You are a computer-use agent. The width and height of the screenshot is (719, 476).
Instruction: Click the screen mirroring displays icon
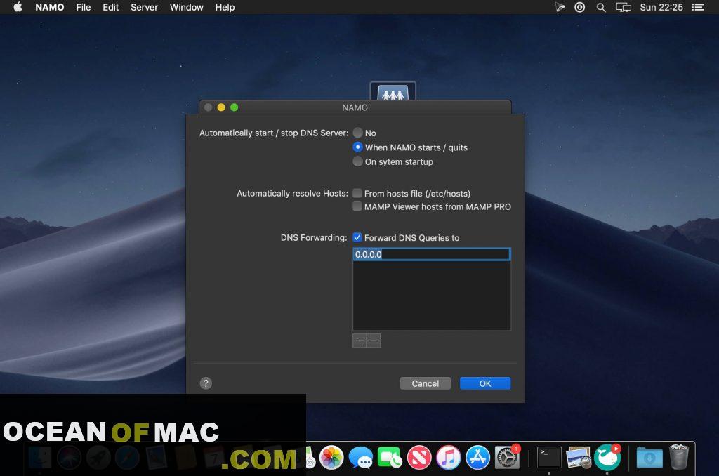coord(624,7)
